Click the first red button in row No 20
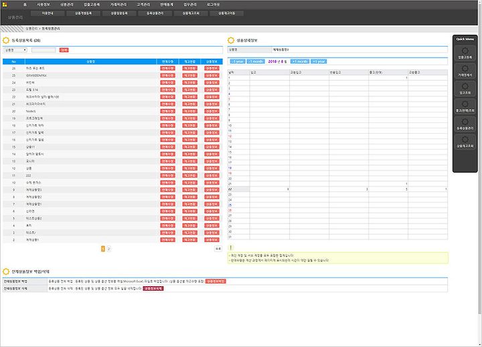 click(x=167, y=111)
